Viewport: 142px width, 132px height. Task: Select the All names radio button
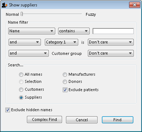(21, 75)
